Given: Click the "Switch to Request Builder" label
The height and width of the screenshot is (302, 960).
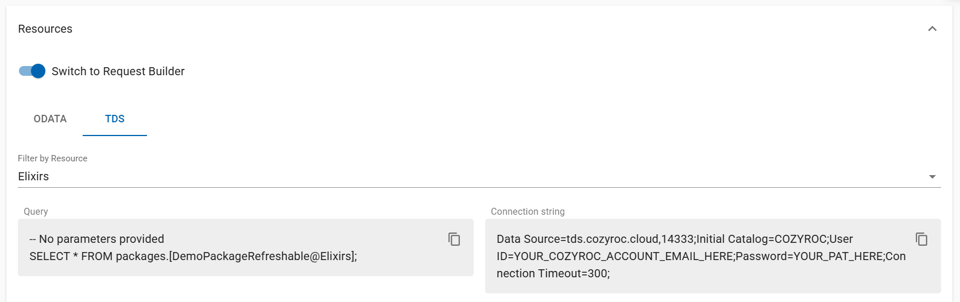Looking at the screenshot, I should (118, 71).
